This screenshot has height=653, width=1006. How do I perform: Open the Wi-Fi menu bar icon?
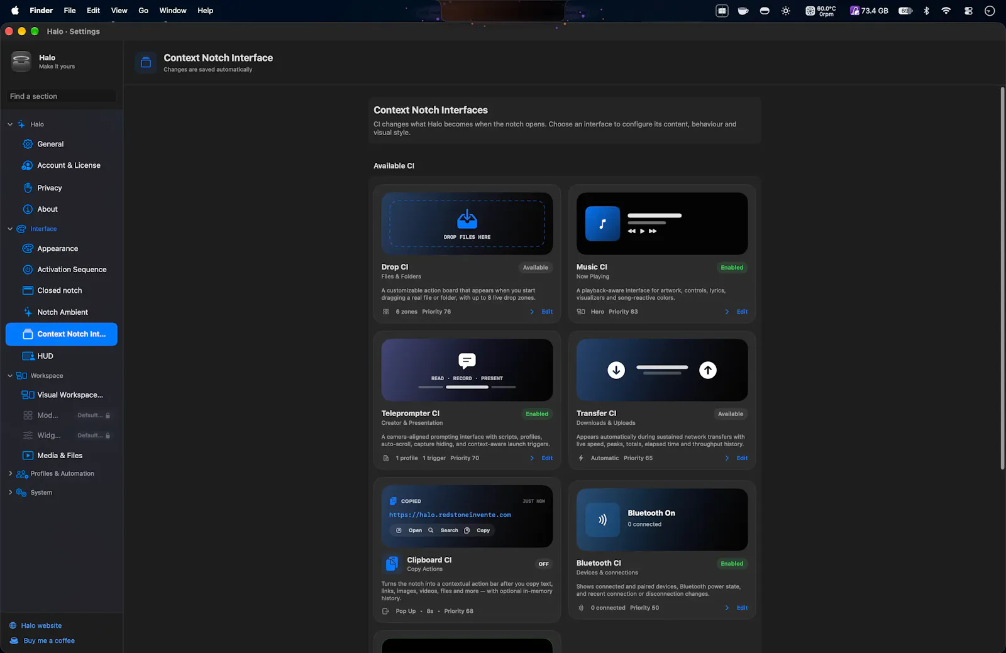coord(946,11)
